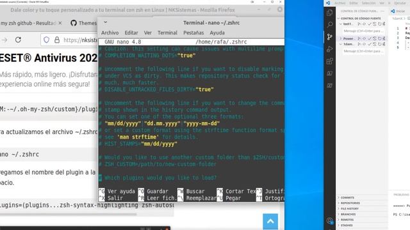This screenshot has width=410, height=230.
Task: Click refresh icon on tdam repository row
Action: coord(379,44)
